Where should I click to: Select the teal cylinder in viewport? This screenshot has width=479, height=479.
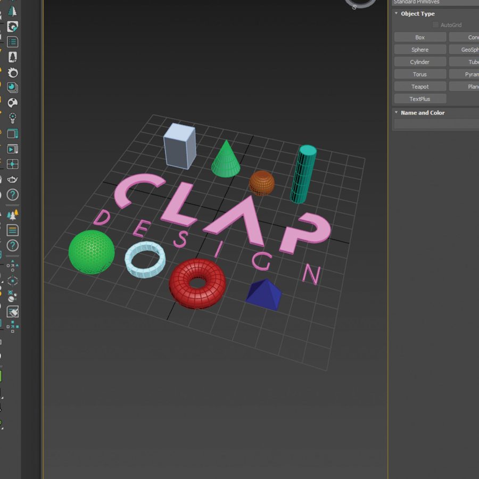pyautogui.click(x=303, y=174)
